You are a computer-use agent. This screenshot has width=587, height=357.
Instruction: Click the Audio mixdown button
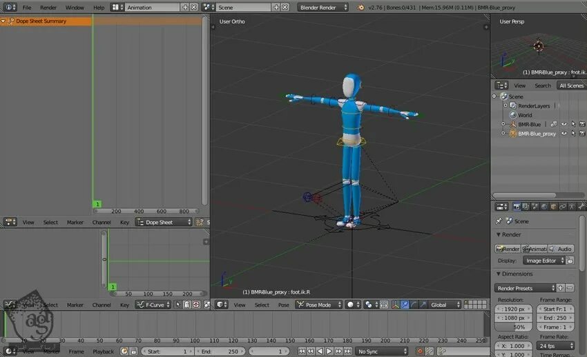[561, 249]
